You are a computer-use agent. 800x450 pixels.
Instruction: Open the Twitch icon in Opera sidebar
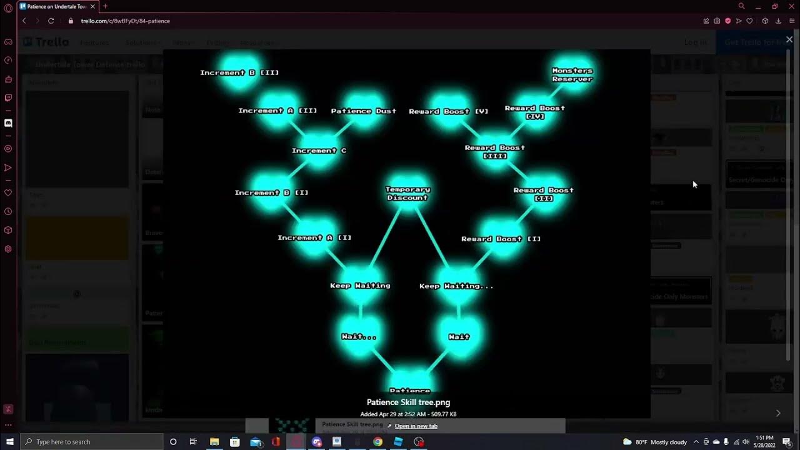8,98
